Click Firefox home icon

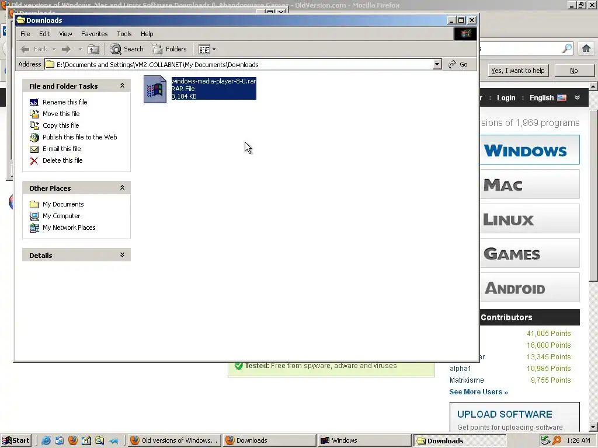click(x=586, y=48)
